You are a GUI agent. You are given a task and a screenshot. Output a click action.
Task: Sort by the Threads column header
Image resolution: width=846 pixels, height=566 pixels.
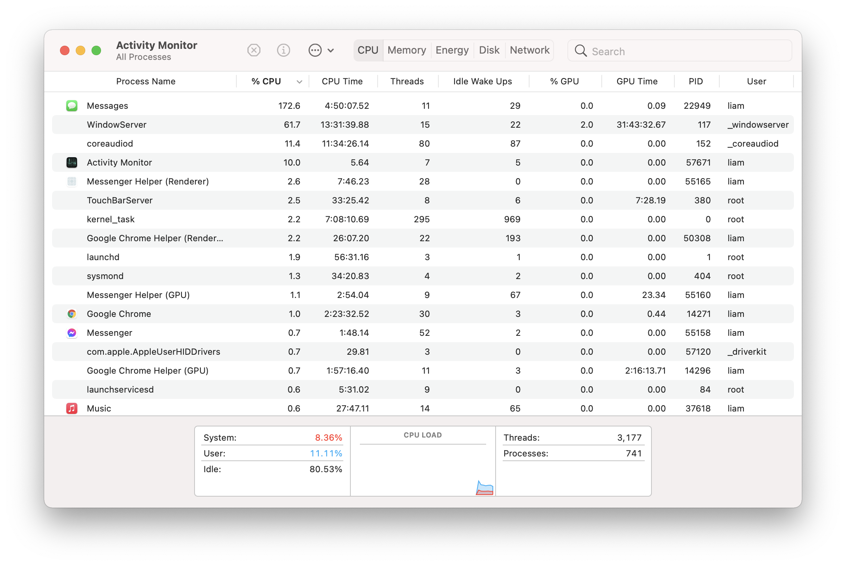(407, 82)
